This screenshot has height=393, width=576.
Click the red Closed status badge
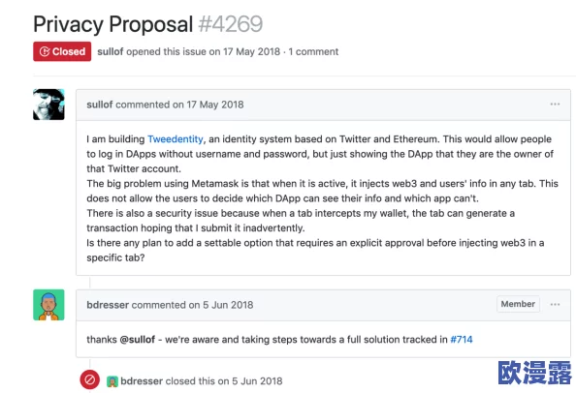click(62, 51)
